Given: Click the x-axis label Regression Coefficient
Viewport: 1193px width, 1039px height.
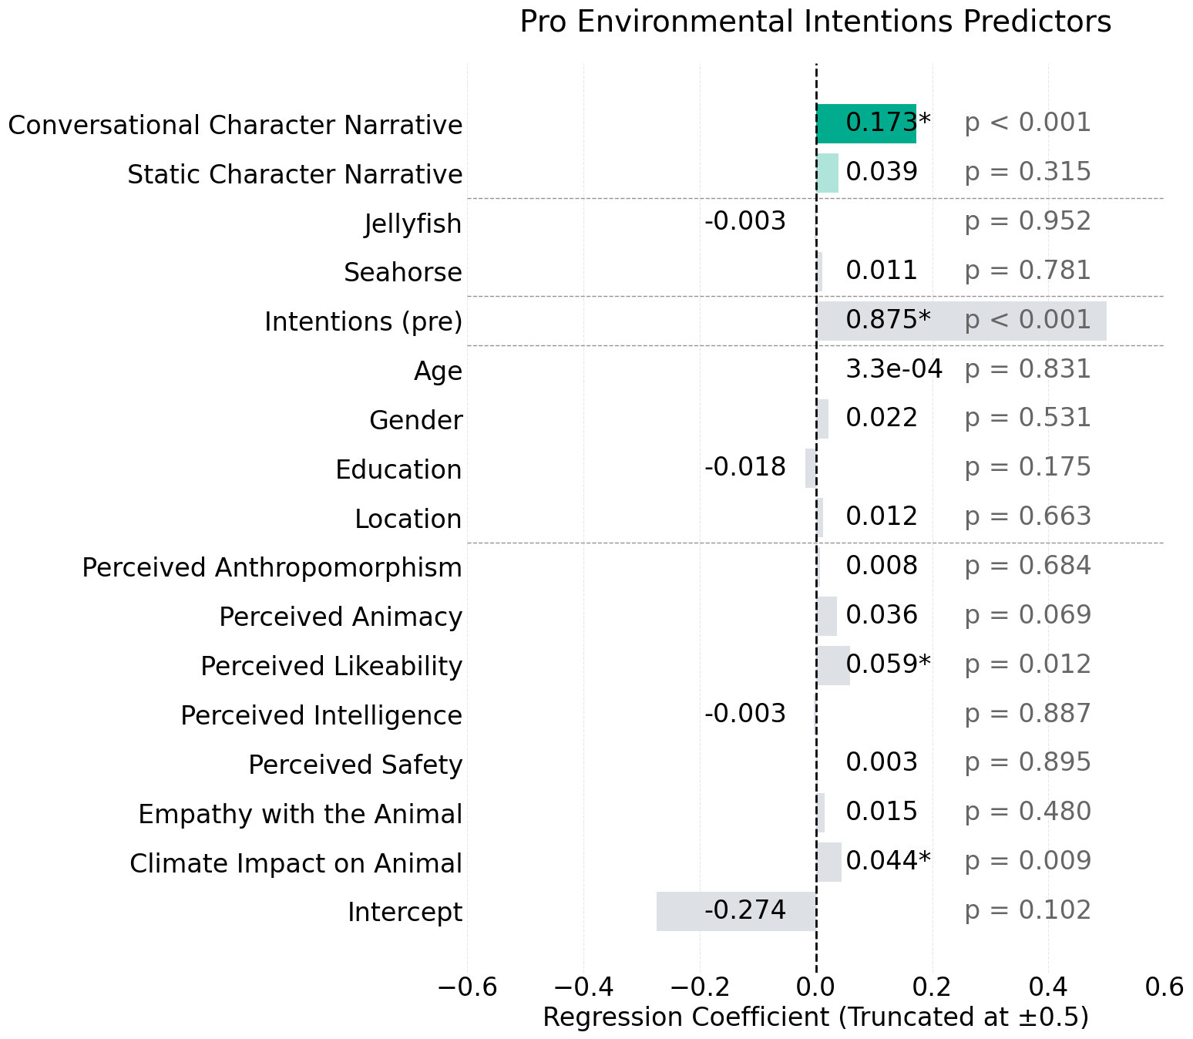Looking at the screenshot, I should [815, 1017].
